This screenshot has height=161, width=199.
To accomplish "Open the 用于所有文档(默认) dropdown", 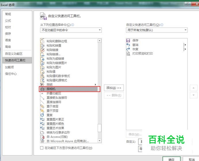I will click(x=157, y=30).
